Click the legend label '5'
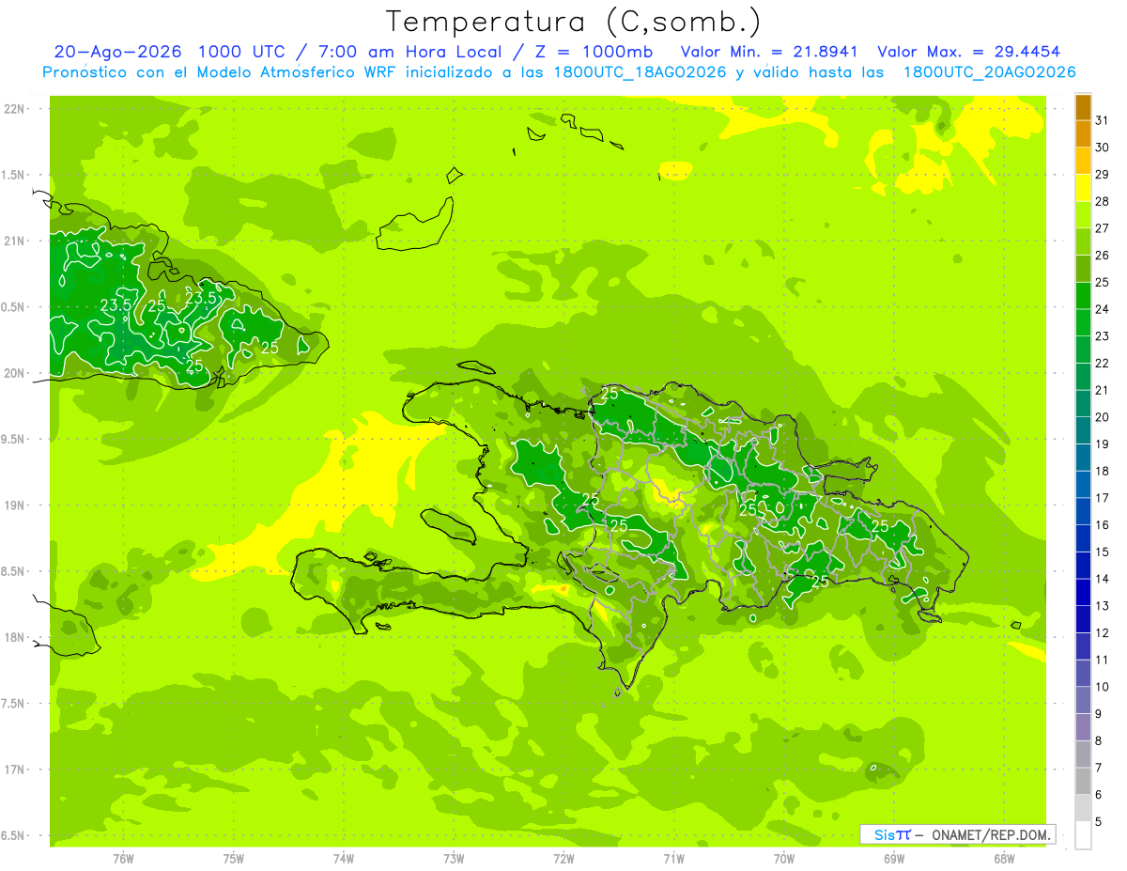The height and width of the screenshot is (871, 1127). [x=1099, y=822]
